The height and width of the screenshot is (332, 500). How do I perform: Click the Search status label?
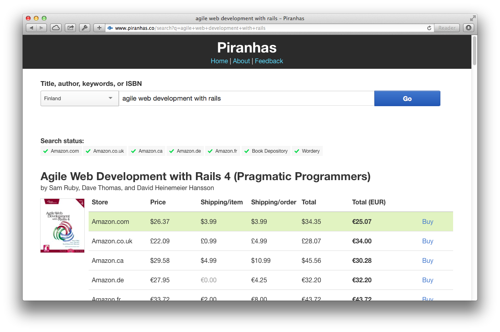pyautogui.click(x=62, y=141)
